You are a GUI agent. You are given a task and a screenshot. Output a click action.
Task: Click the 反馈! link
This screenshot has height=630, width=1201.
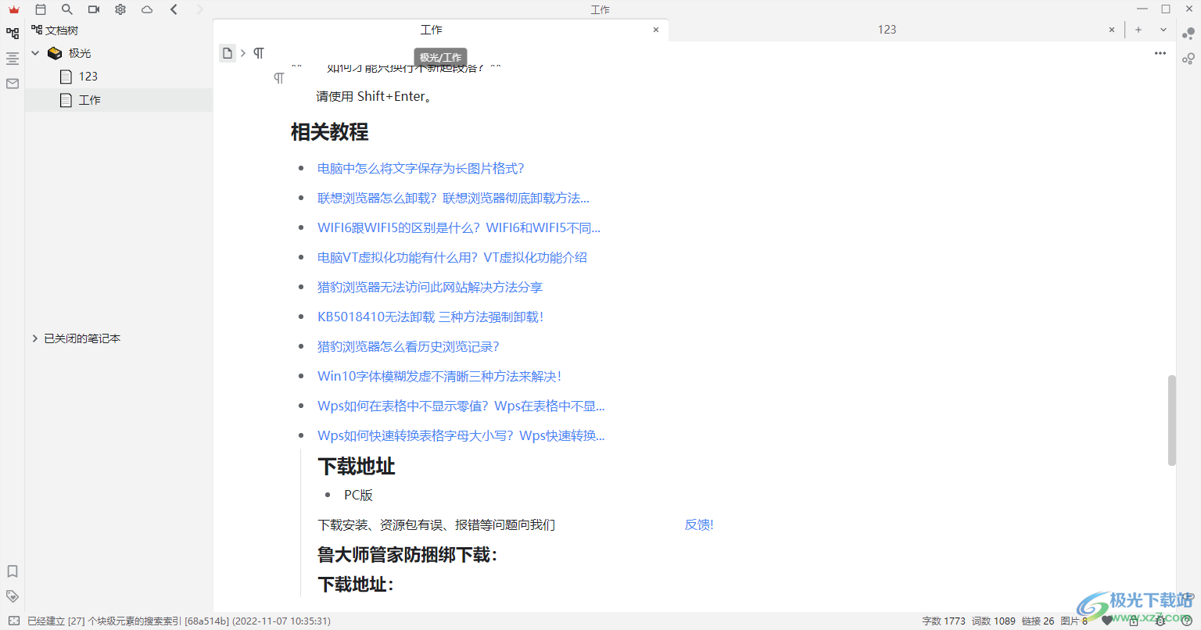click(x=698, y=524)
